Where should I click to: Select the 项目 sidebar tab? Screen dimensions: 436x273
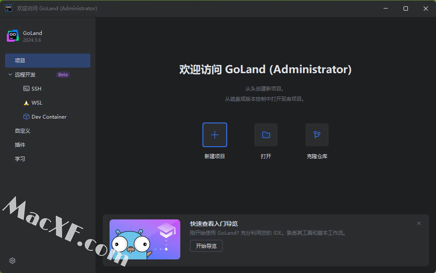pos(48,60)
